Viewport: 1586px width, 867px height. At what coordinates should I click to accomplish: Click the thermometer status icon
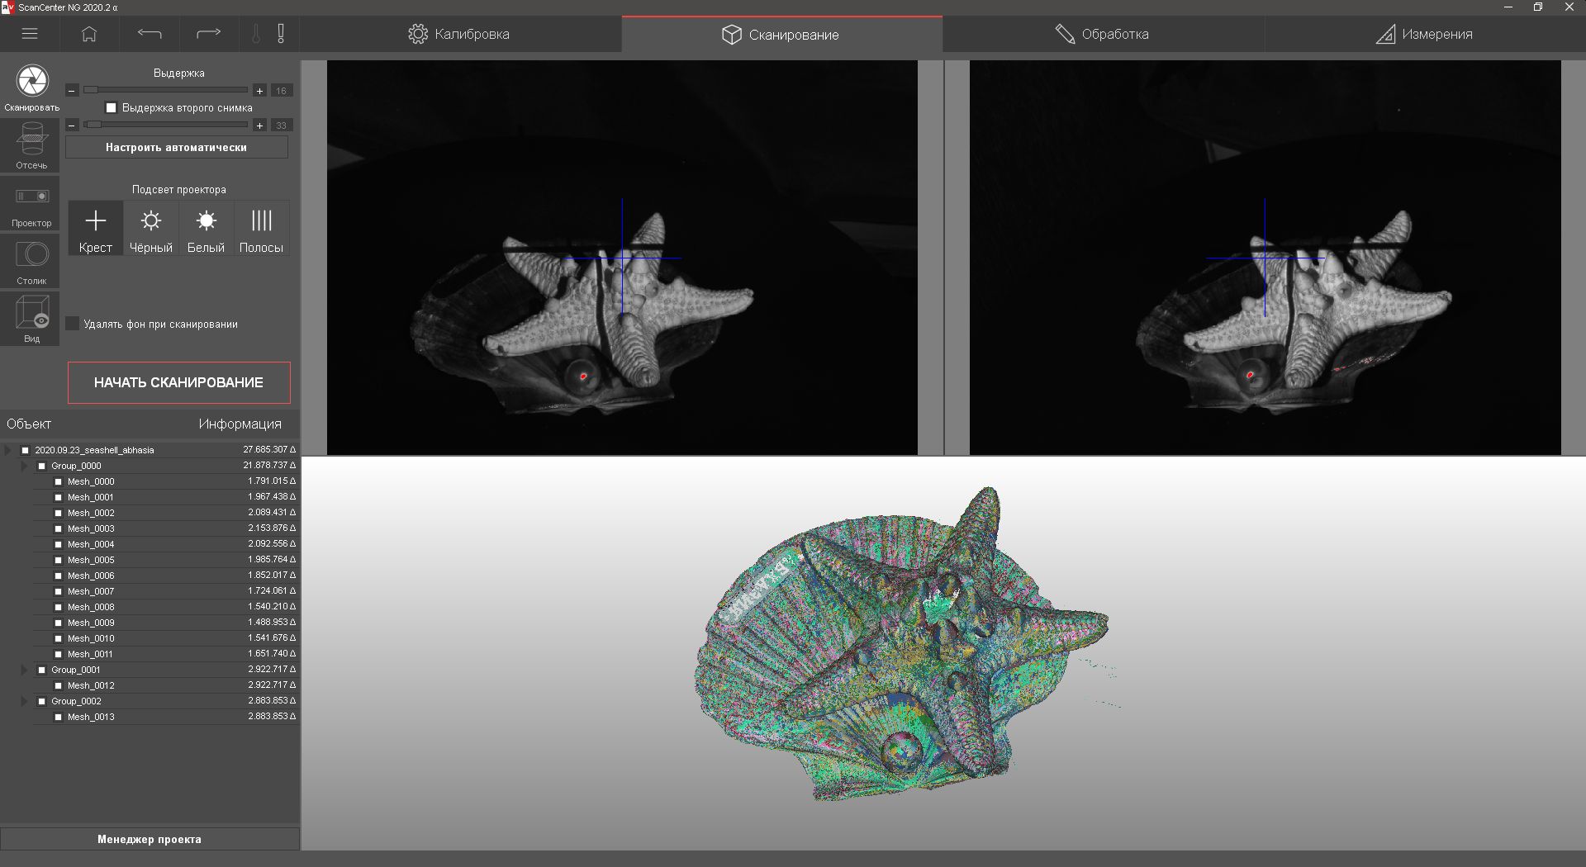click(x=256, y=34)
